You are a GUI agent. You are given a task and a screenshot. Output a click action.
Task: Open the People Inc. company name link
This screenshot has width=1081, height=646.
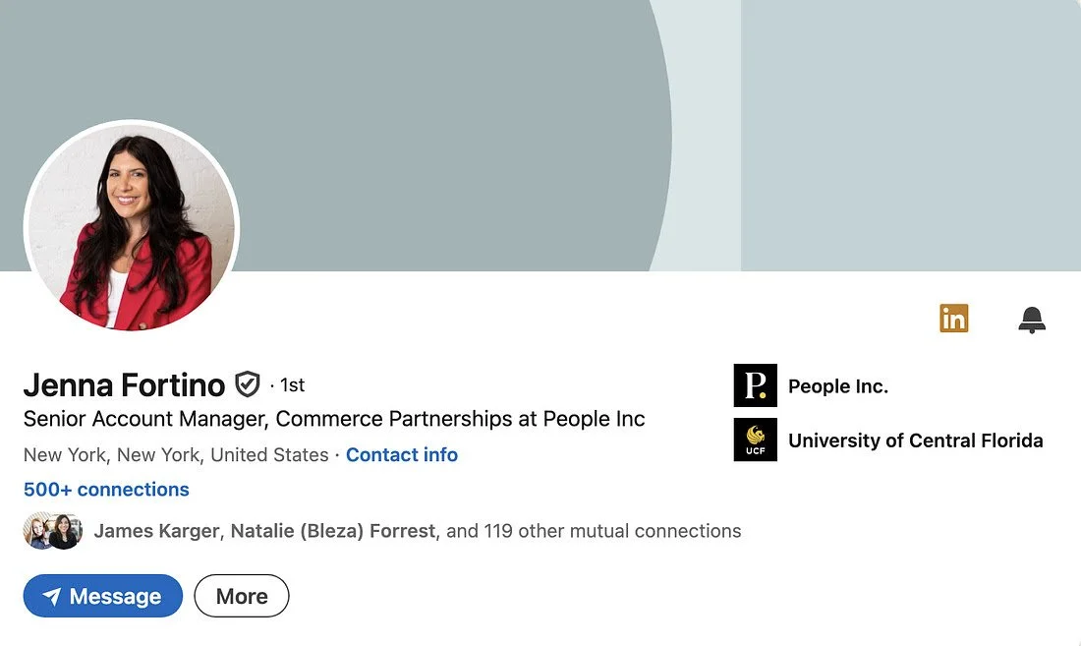pos(838,386)
